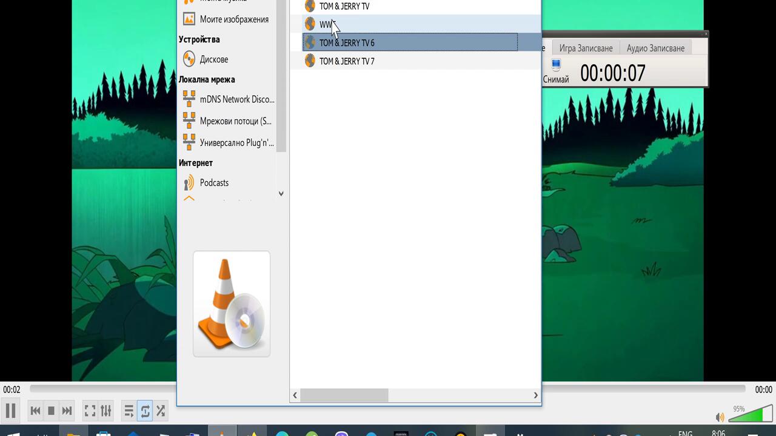Image resolution: width=776 pixels, height=436 pixels.
Task: Mute audio via the speaker icon
Action: (720, 417)
